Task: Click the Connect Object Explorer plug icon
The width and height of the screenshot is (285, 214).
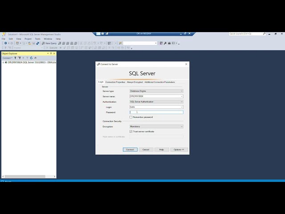Action: pos(15,58)
